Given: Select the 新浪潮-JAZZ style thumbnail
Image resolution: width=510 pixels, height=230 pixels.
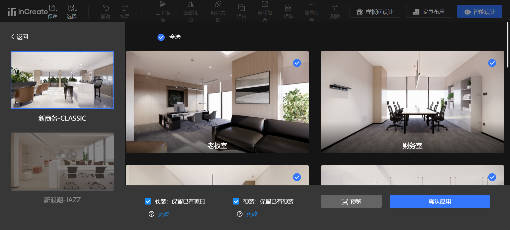Looking at the screenshot, I should click(x=62, y=161).
